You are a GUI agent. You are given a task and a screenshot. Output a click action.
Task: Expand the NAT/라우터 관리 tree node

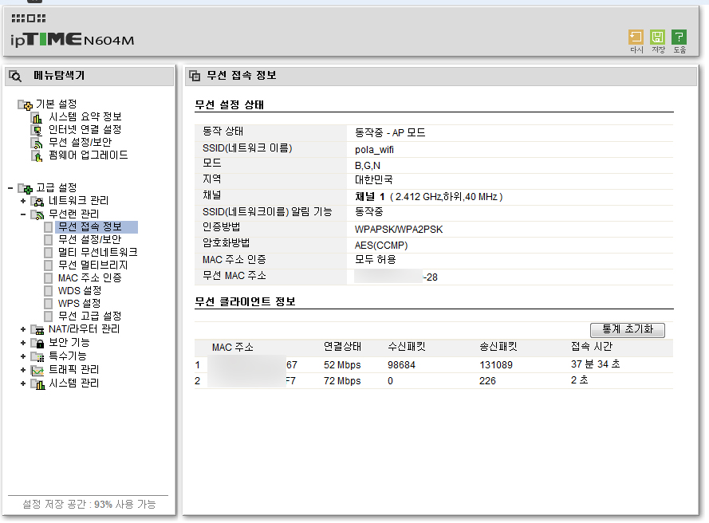[x=23, y=329]
